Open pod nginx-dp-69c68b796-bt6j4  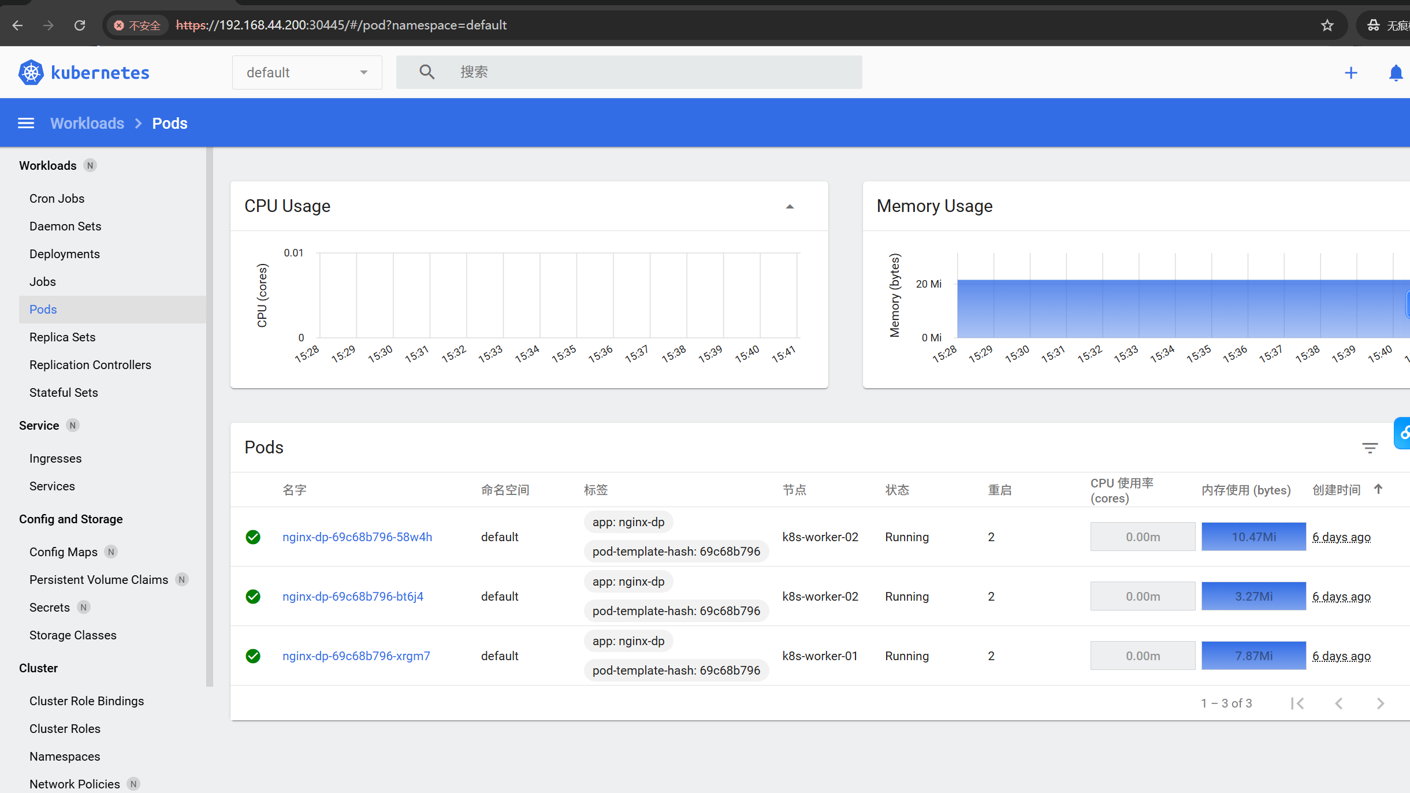click(x=353, y=596)
